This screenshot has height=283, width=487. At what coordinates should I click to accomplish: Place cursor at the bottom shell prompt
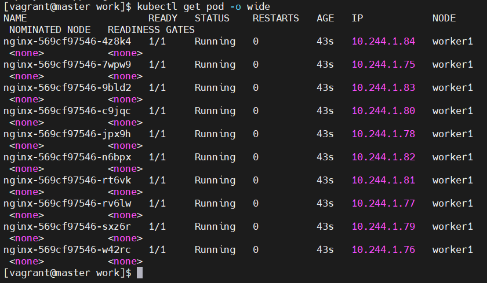[140, 273]
